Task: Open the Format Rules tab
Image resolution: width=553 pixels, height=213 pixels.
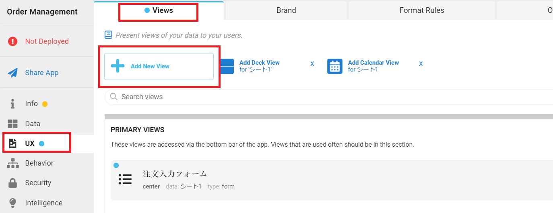Action: 422,10
